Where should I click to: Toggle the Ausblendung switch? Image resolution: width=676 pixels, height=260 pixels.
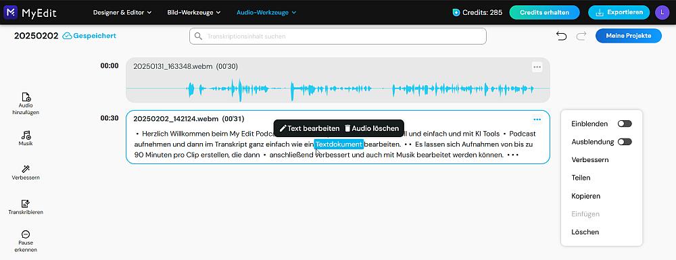[x=625, y=142]
